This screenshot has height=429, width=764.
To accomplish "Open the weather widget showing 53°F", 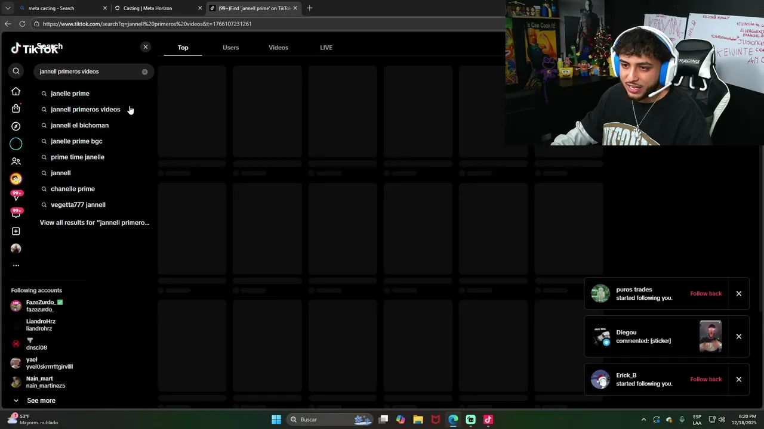I will click(33, 419).
